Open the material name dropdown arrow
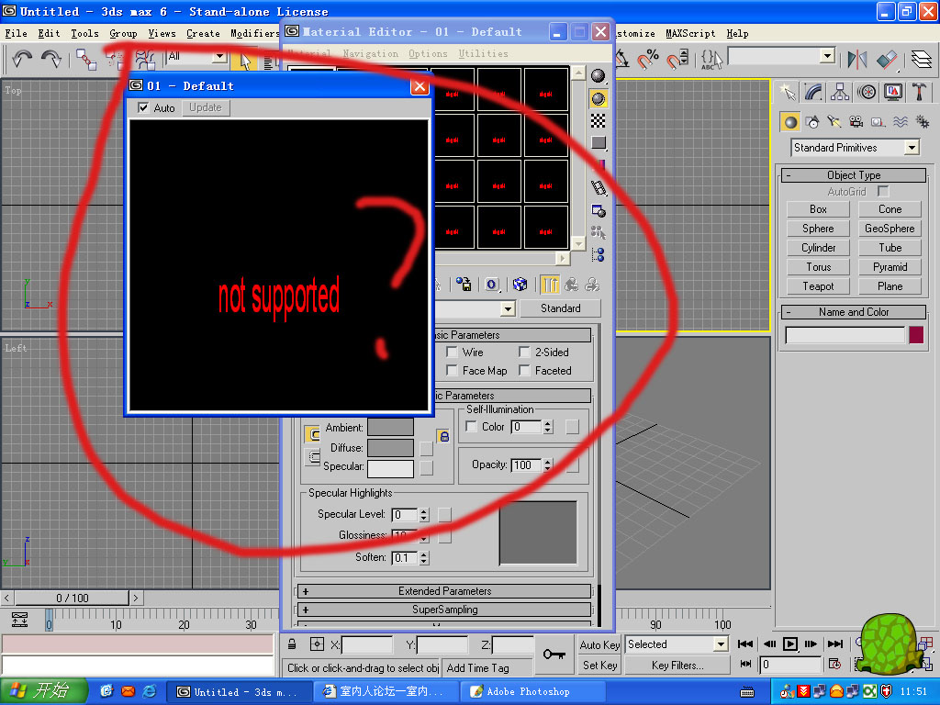940x705 pixels. [x=508, y=308]
